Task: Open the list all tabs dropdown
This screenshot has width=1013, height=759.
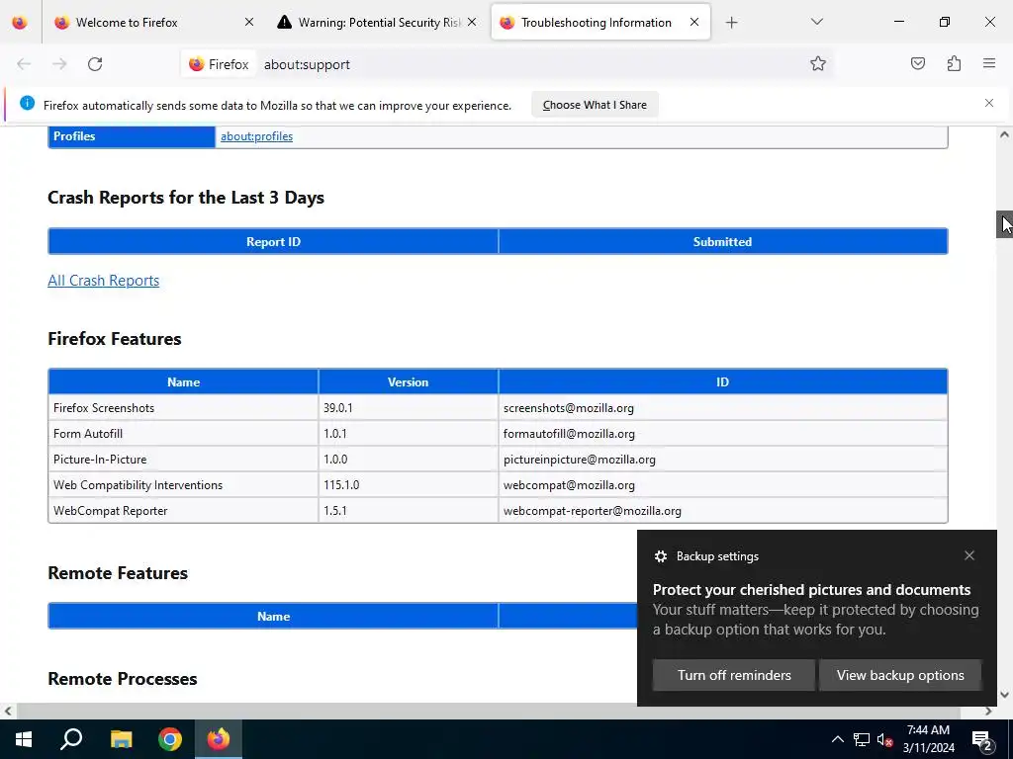Action: point(816,23)
